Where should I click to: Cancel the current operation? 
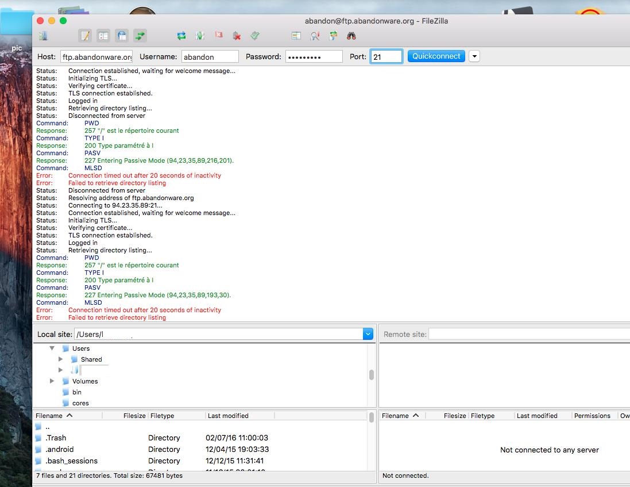[x=218, y=36]
